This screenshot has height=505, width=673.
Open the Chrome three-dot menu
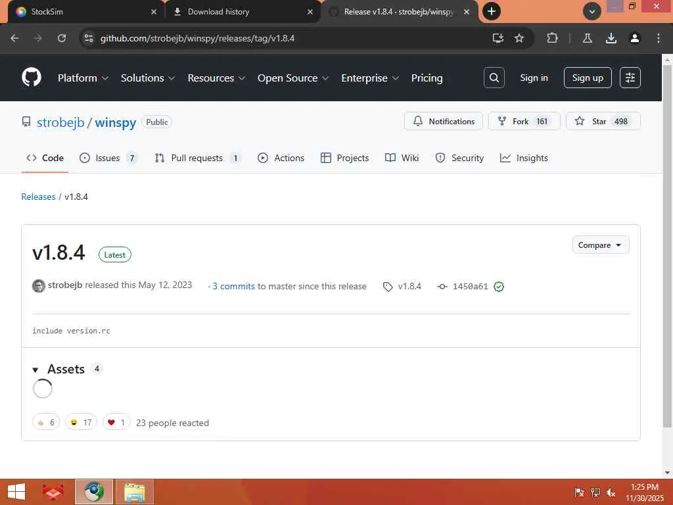[659, 38]
